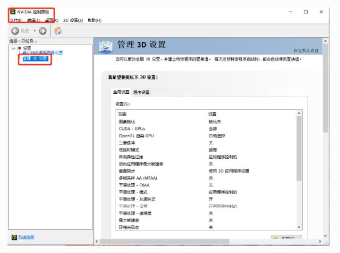Switch to the 程序设置 tab
Screen dimensions: 340x253
[x=141, y=92]
